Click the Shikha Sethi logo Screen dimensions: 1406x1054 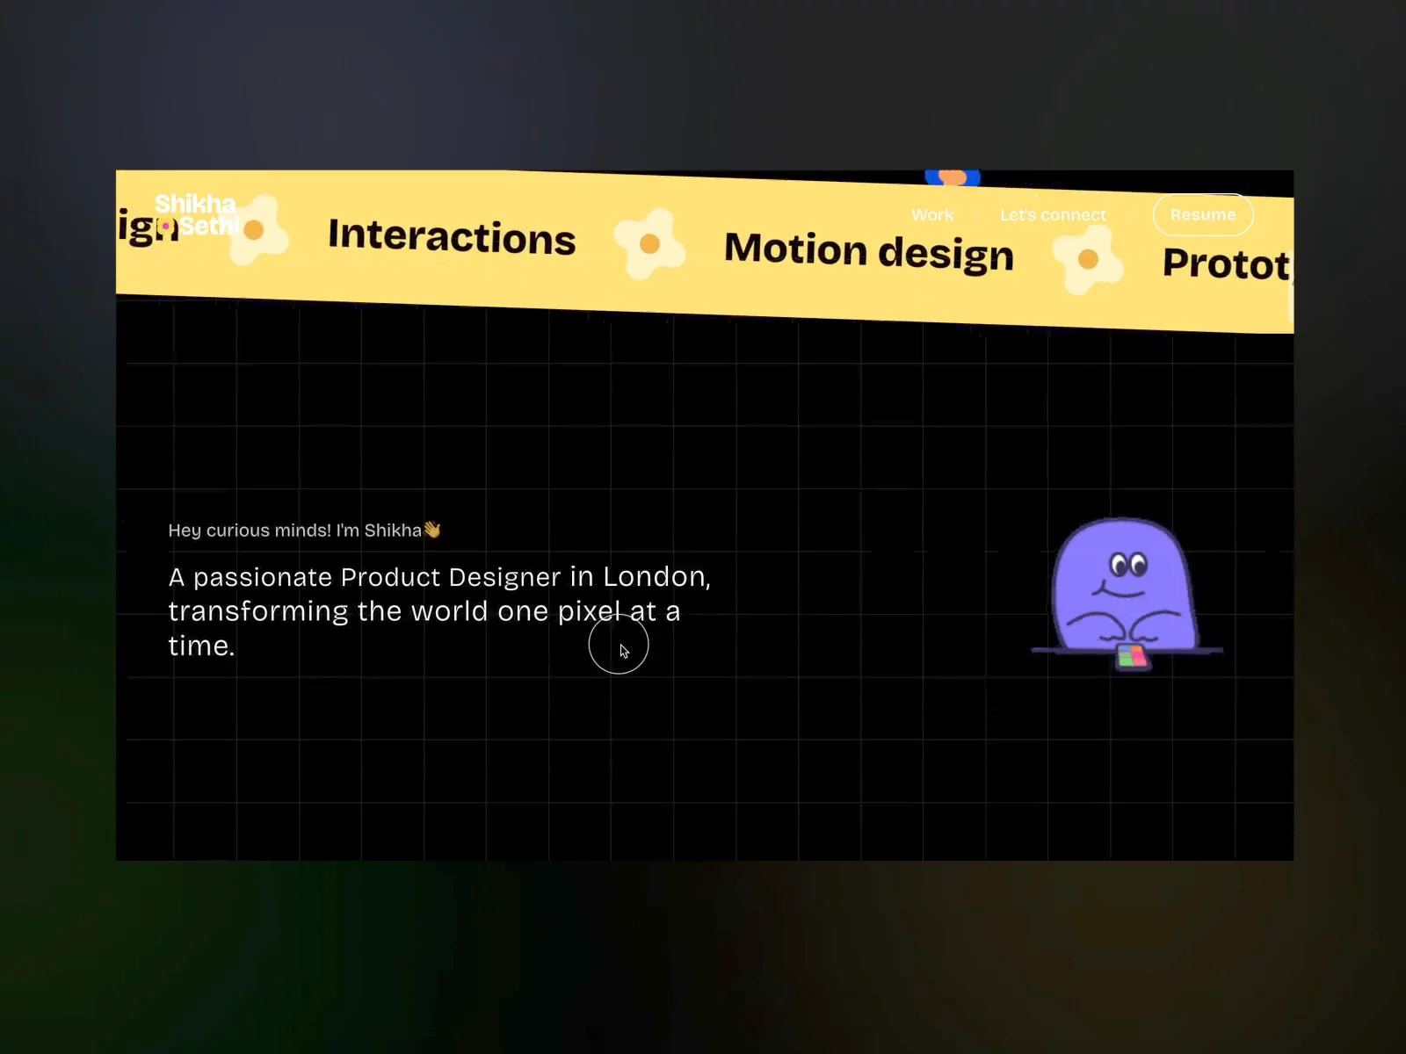tap(196, 215)
